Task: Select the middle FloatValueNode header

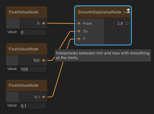Action: (27, 49)
